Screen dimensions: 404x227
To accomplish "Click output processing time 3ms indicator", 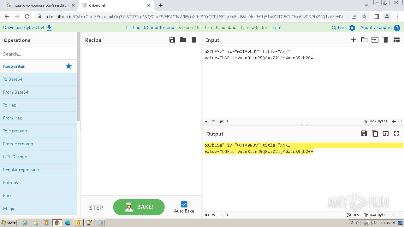I will click(353, 215).
